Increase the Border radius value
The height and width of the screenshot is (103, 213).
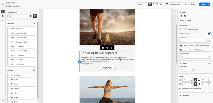click(x=193, y=69)
